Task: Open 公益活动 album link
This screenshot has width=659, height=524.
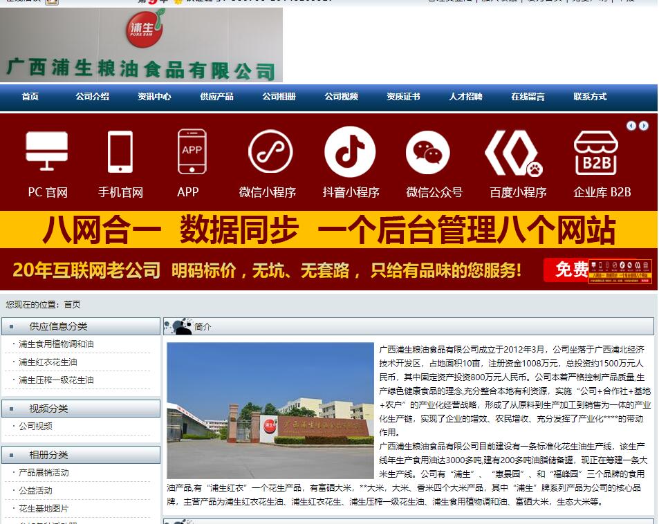Action: coord(36,491)
